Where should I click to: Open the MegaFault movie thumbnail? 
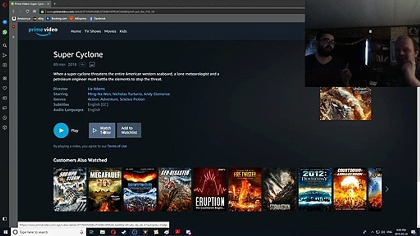105,189
